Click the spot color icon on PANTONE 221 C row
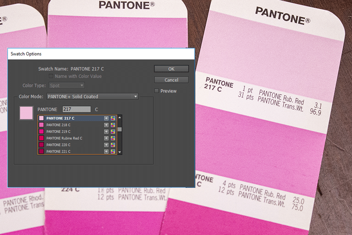The height and width of the screenshot is (235, 352). 106,151
